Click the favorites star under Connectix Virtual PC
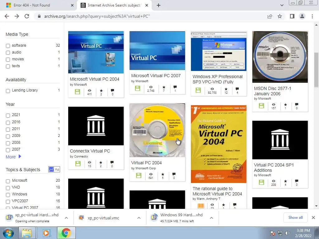 [101, 162]
